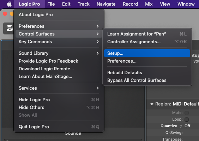Image resolution: width=199 pixels, height=141 pixels.
Task: Expand the Preferences submenu
Action: click(x=59, y=26)
